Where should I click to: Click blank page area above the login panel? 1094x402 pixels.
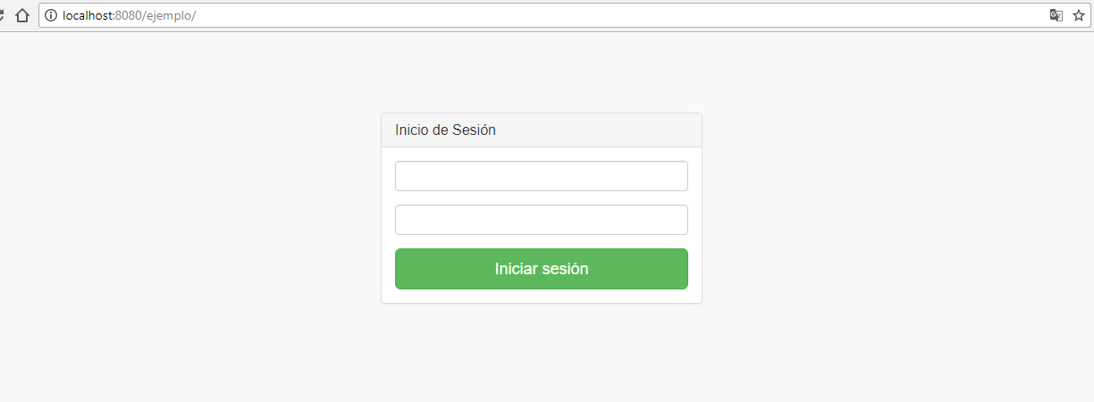(x=541, y=71)
